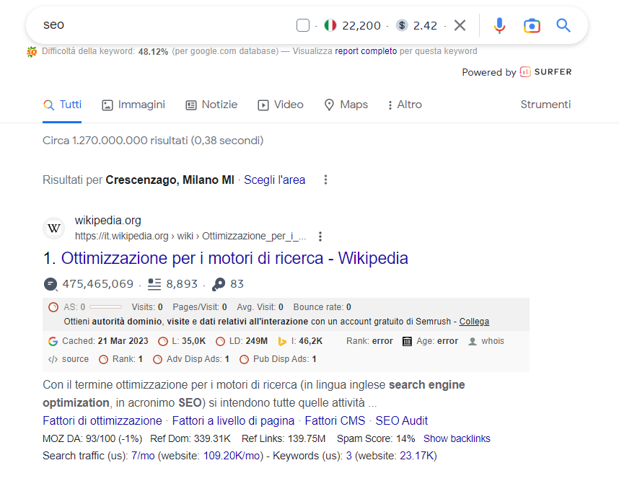
Task: Click the whois person icon
Action: click(472, 341)
